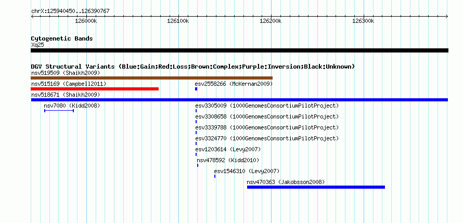463x223 pixels.
Task: Click the Cytogenetic Bands track title
Action: 62,38
